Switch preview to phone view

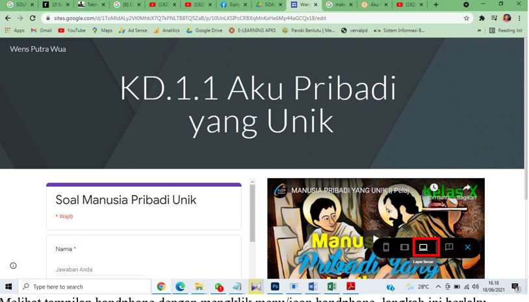click(x=386, y=247)
